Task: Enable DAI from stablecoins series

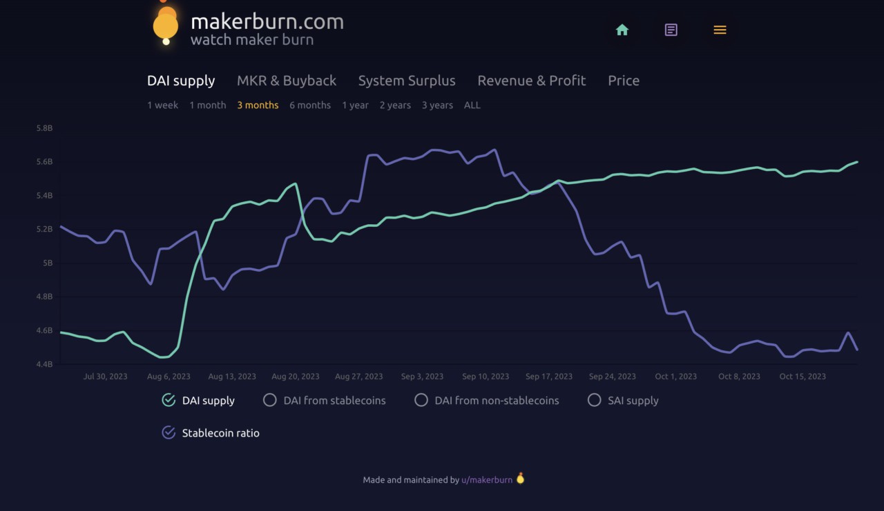Action: point(270,400)
